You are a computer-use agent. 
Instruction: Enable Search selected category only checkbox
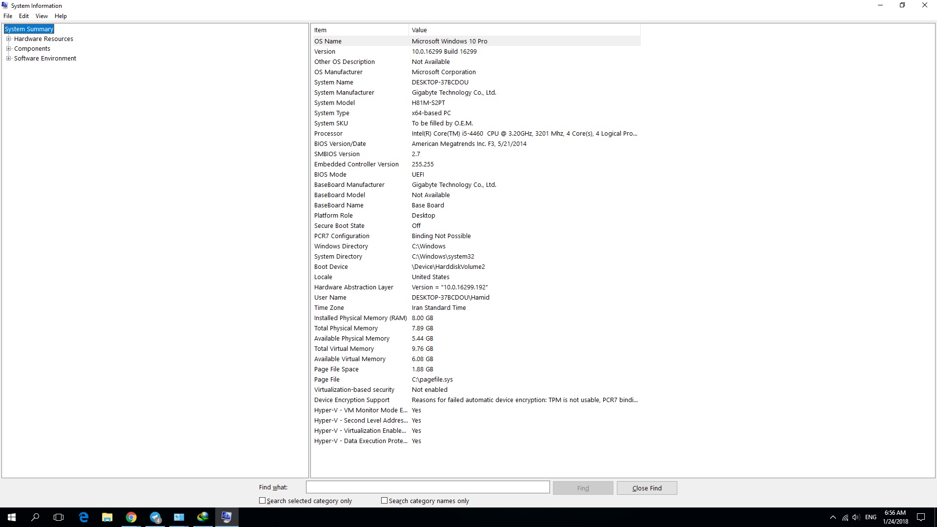click(x=263, y=501)
